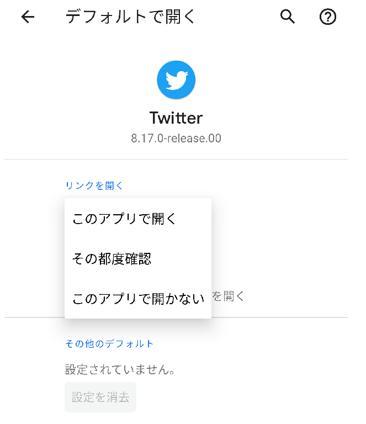Pick このアプリで開かない in the list
The height and width of the screenshot is (424, 366).
[138, 299]
